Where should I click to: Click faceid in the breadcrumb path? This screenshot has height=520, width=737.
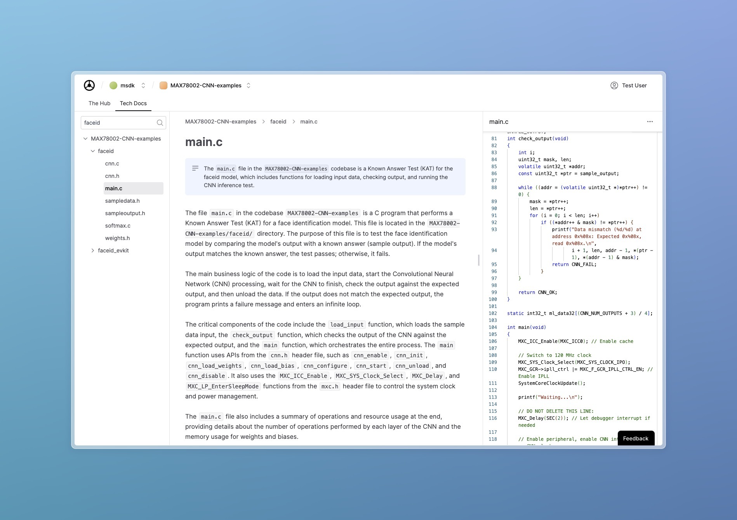[x=278, y=122]
